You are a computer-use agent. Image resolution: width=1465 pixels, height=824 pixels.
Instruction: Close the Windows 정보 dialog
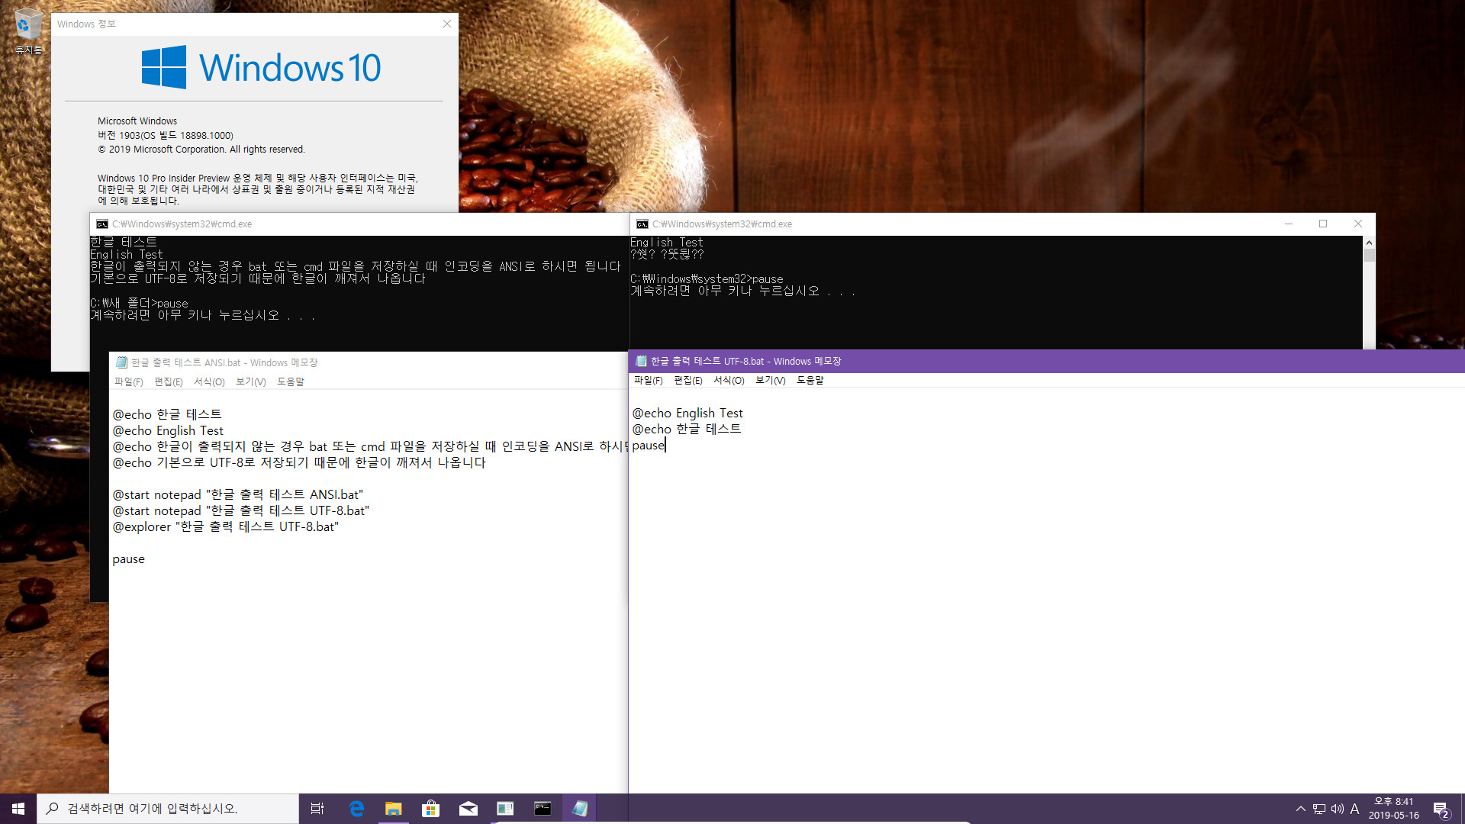coord(447,24)
